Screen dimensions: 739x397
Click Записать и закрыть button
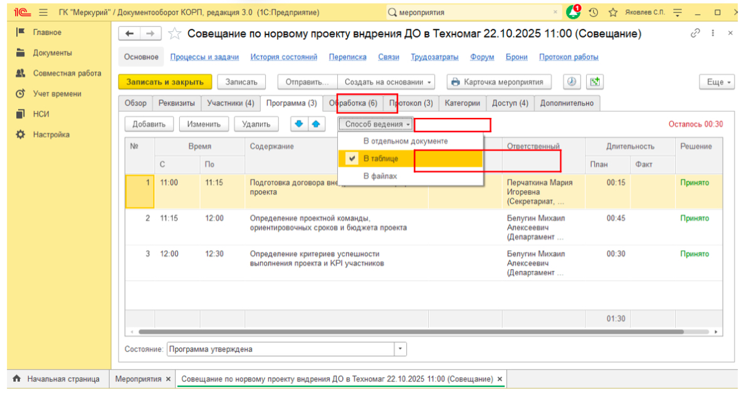point(165,82)
